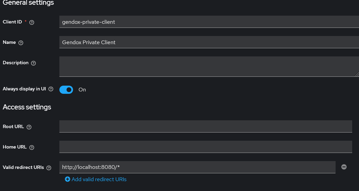This screenshot has height=191, width=359.
Task: Focus the Client ID input field
Action: click(x=205, y=22)
